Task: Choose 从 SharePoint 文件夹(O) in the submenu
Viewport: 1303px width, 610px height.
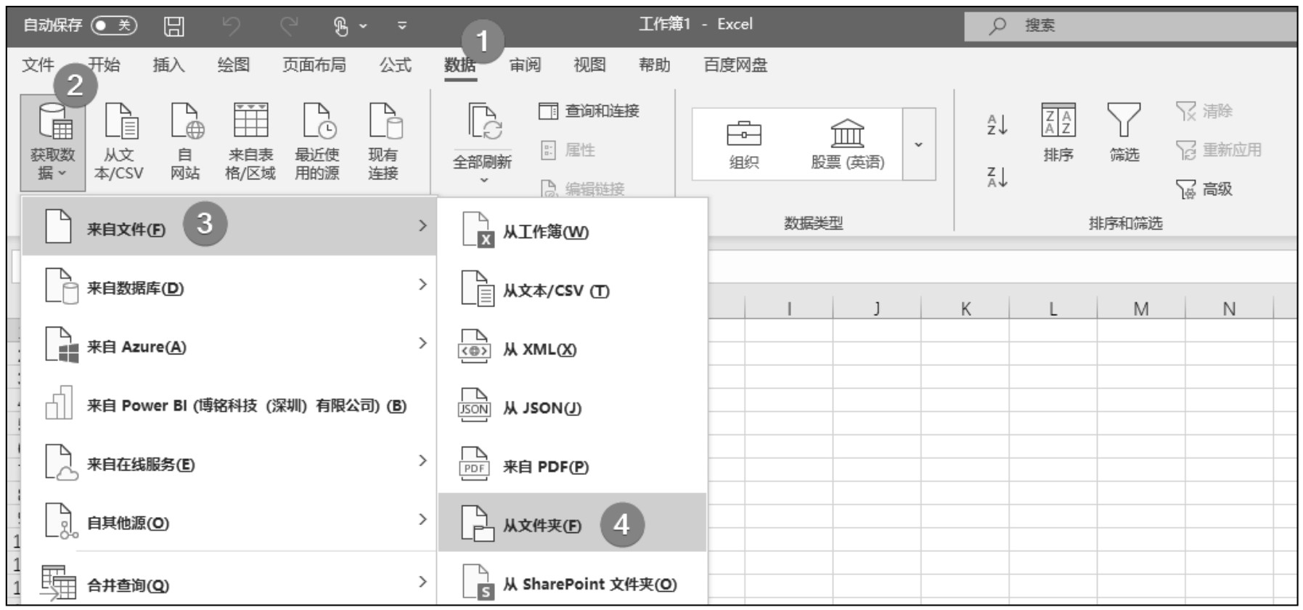Action: click(573, 583)
